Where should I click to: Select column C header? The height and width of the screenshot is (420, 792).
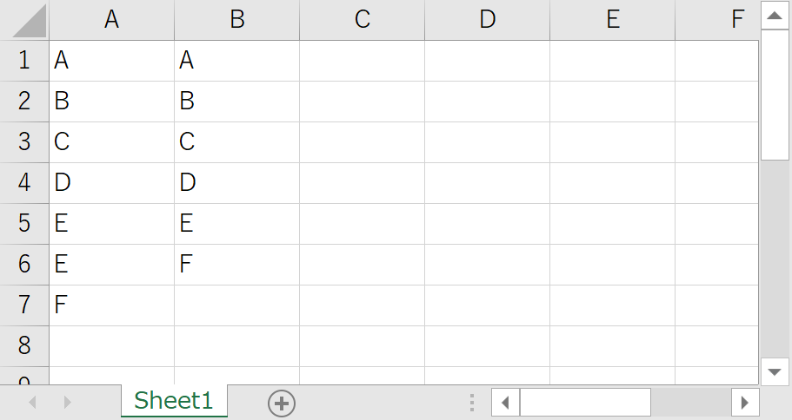pos(362,20)
